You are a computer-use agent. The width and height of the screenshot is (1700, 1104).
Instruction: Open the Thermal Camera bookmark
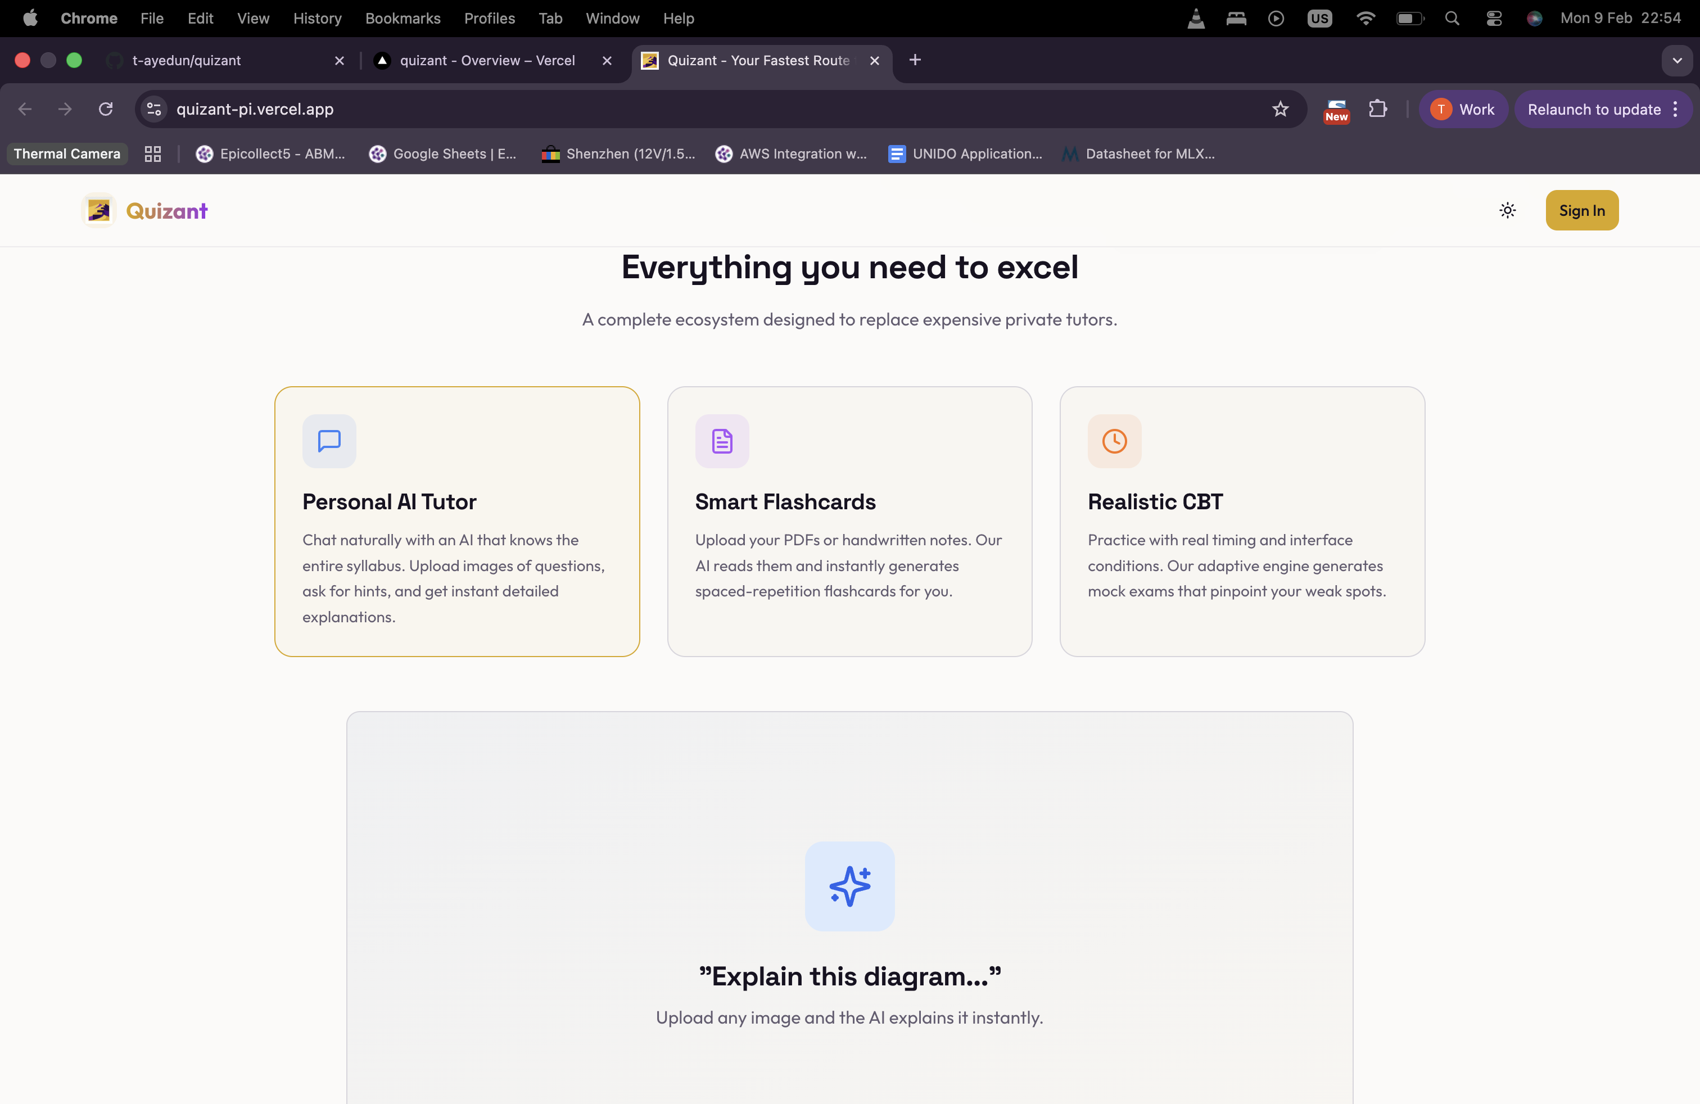(x=67, y=153)
